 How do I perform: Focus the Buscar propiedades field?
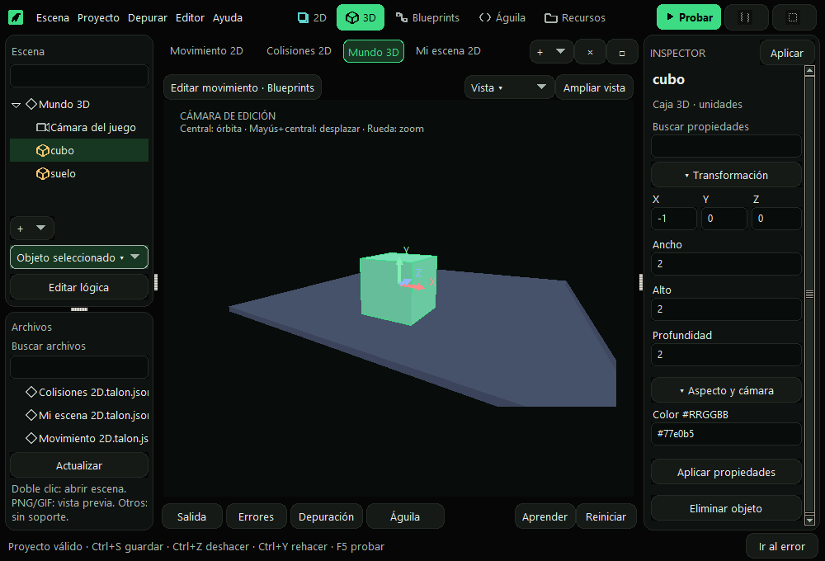point(726,146)
